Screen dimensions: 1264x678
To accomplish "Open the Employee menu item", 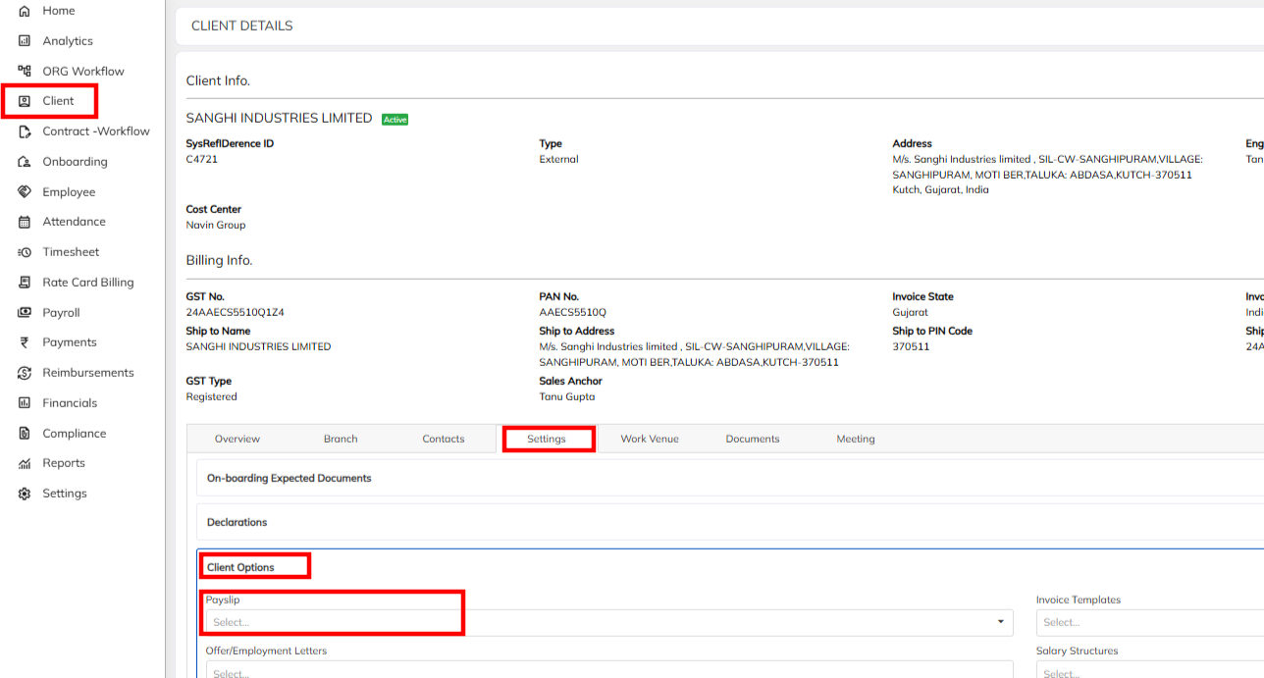I will (69, 192).
